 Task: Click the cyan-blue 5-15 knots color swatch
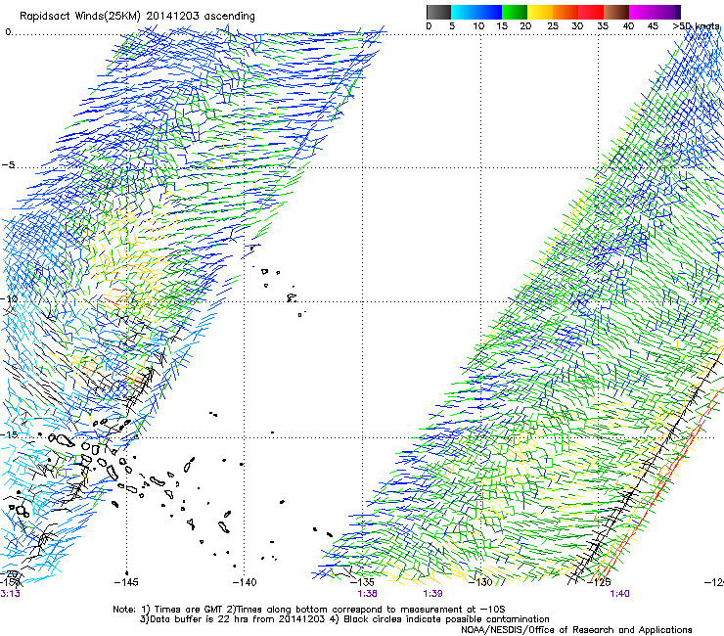[476, 12]
